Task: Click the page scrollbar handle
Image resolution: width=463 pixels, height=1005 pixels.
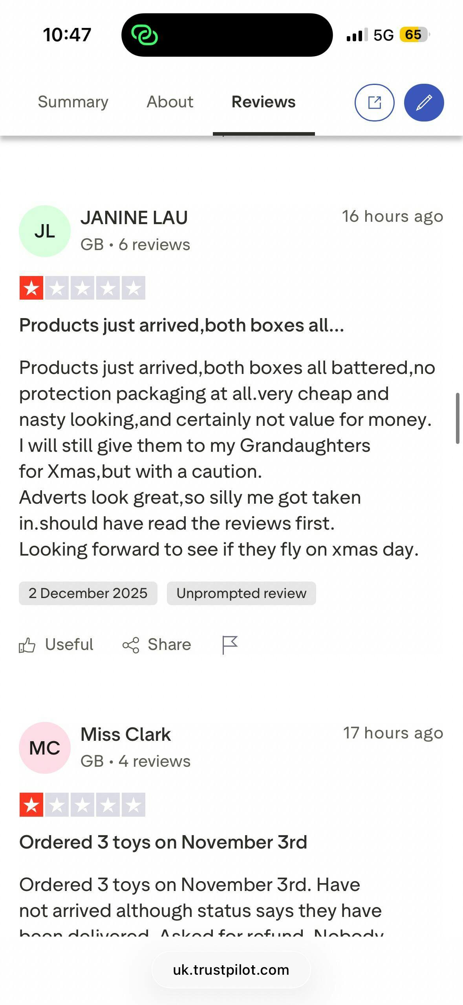Action: pos(457,418)
